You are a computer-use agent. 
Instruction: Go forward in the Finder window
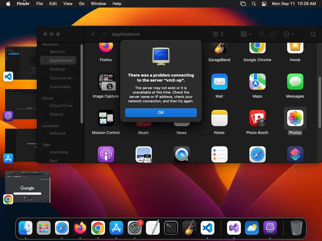(104, 34)
